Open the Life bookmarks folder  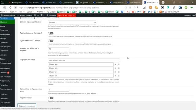(22, 12)
